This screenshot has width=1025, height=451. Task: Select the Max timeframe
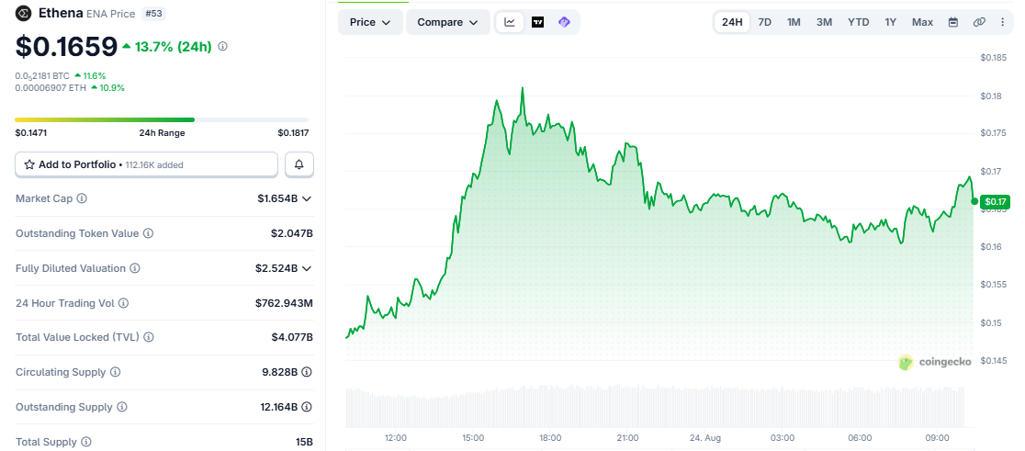click(x=922, y=22)
